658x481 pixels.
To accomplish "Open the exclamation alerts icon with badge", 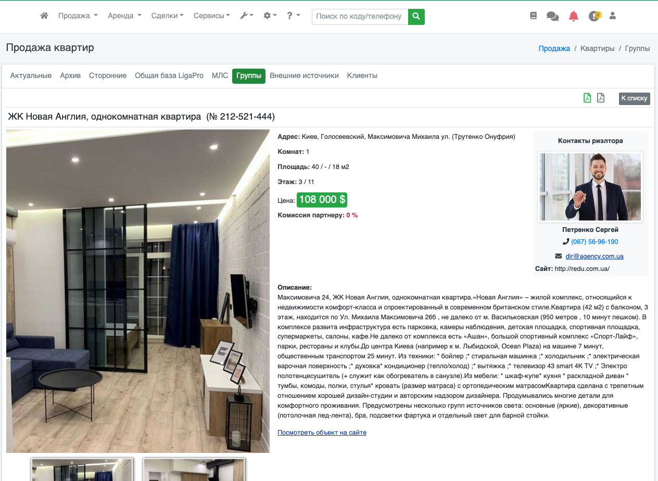I will coord(594,16).
